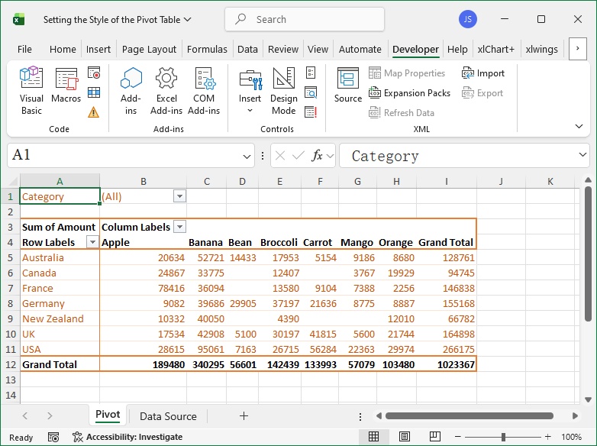Image resolution: width=597 pixels, height=446 pixels.
Task: Click Map Properties
Action: [407, 73]
